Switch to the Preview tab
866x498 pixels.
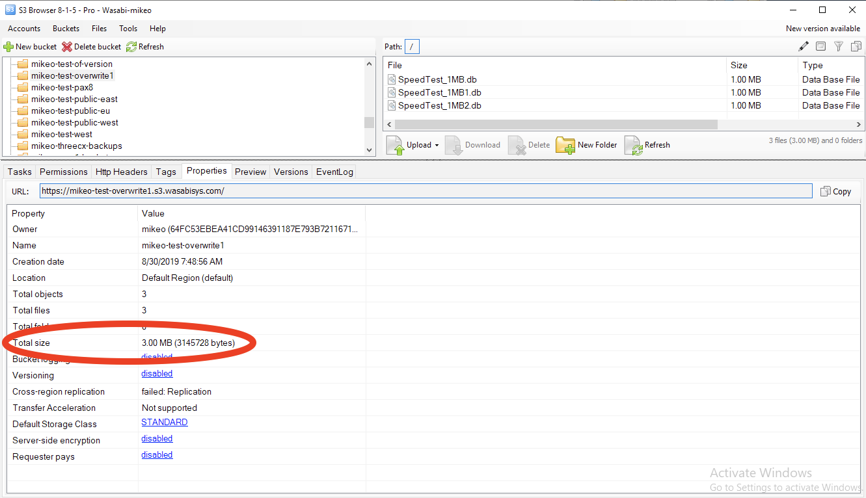pos(250,172)
